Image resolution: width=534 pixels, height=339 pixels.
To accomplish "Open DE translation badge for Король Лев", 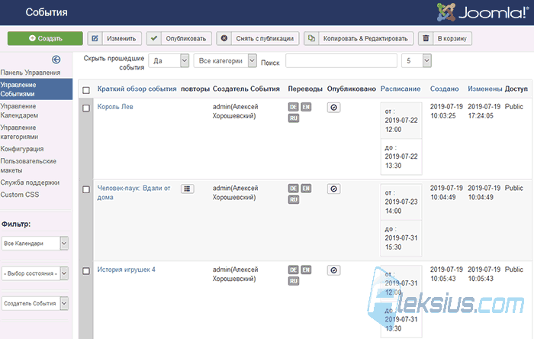I will 293,107.
